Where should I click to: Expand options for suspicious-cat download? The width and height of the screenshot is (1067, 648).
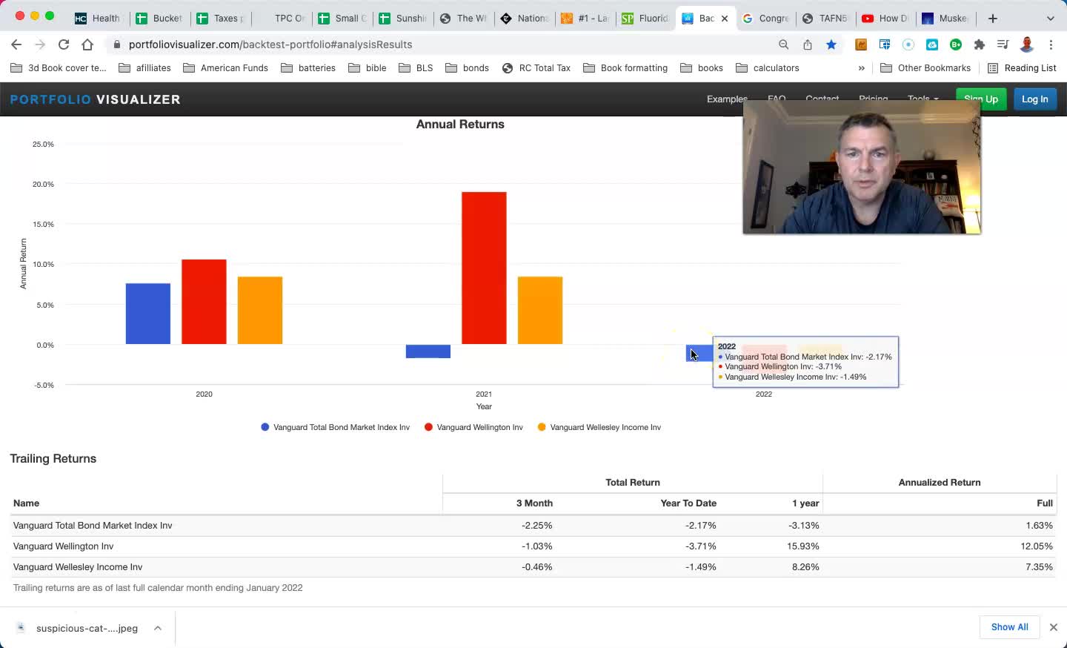158,628
